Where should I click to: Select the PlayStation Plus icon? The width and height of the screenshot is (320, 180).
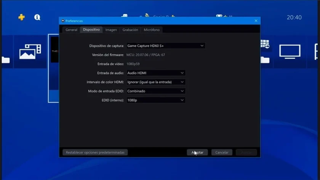[21, 17]
